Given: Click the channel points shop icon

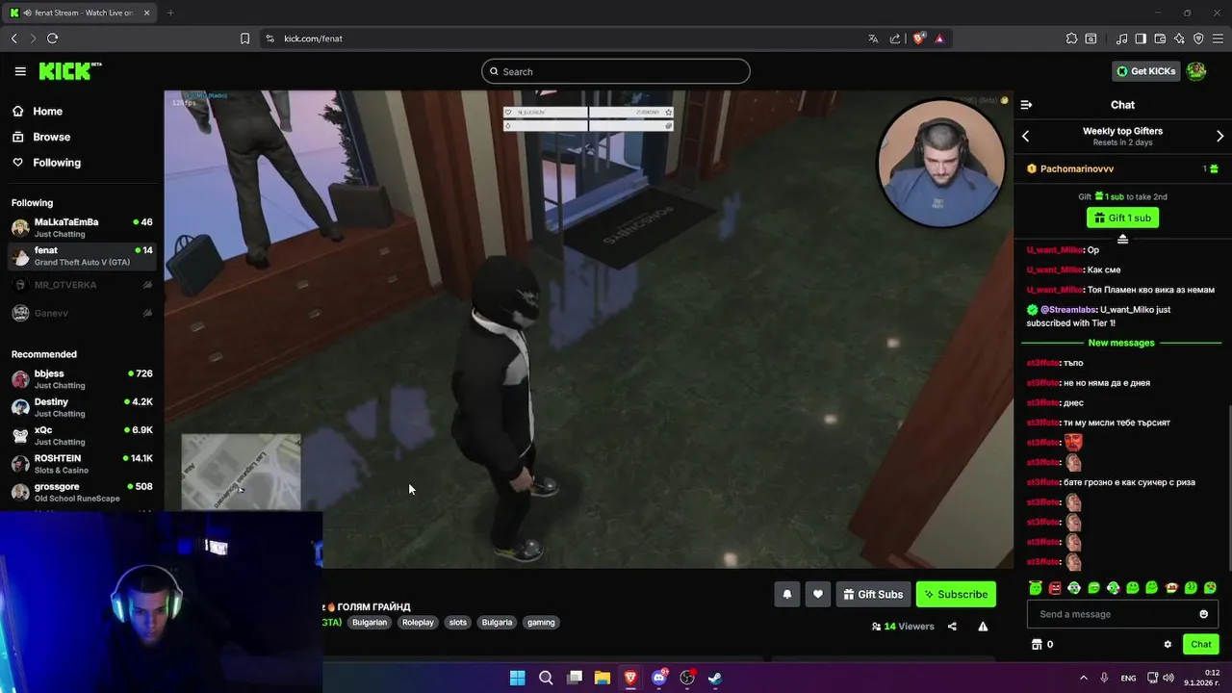Looking at the screenshot, I should point(1037,645).
